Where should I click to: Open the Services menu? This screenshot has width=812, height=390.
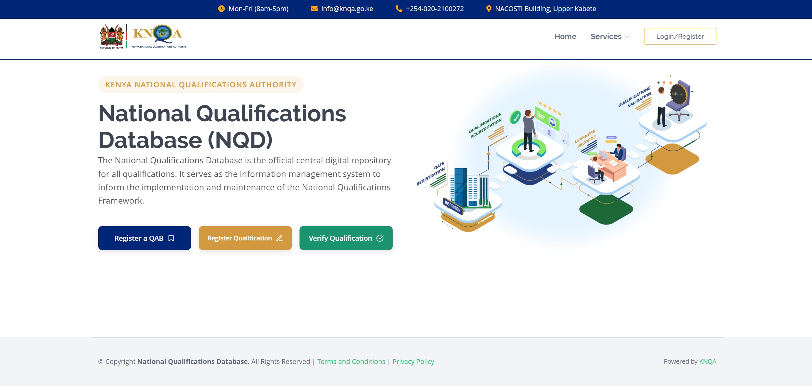click(606, 37)
